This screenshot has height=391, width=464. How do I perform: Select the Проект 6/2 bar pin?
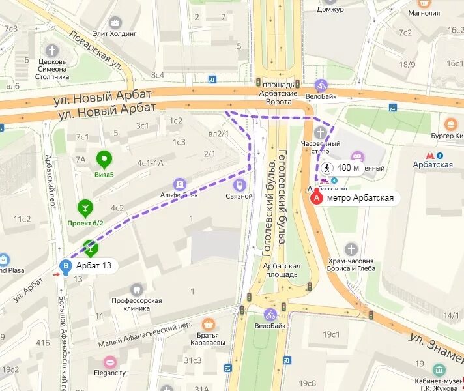85,209
